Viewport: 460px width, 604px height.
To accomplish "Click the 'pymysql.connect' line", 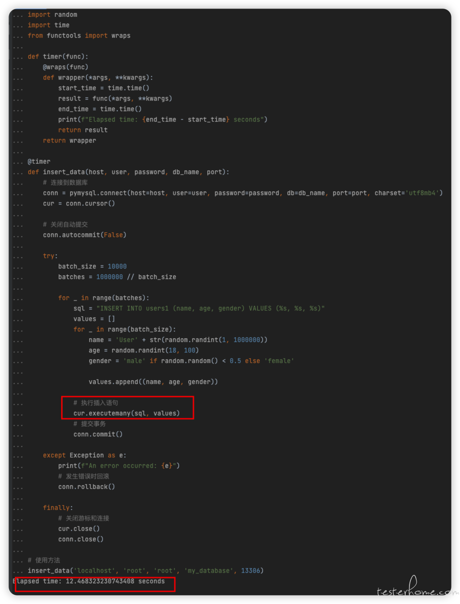I will 243,193.
